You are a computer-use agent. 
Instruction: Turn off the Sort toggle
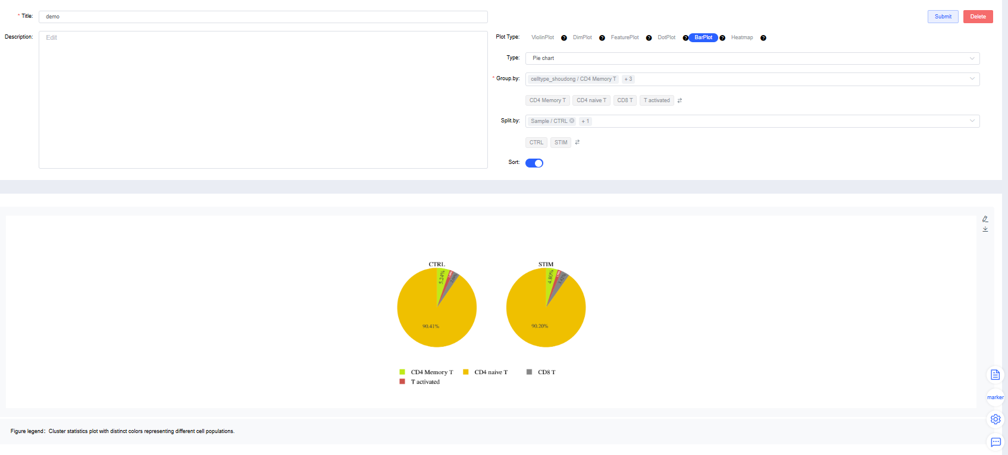[x=534, y=163]
